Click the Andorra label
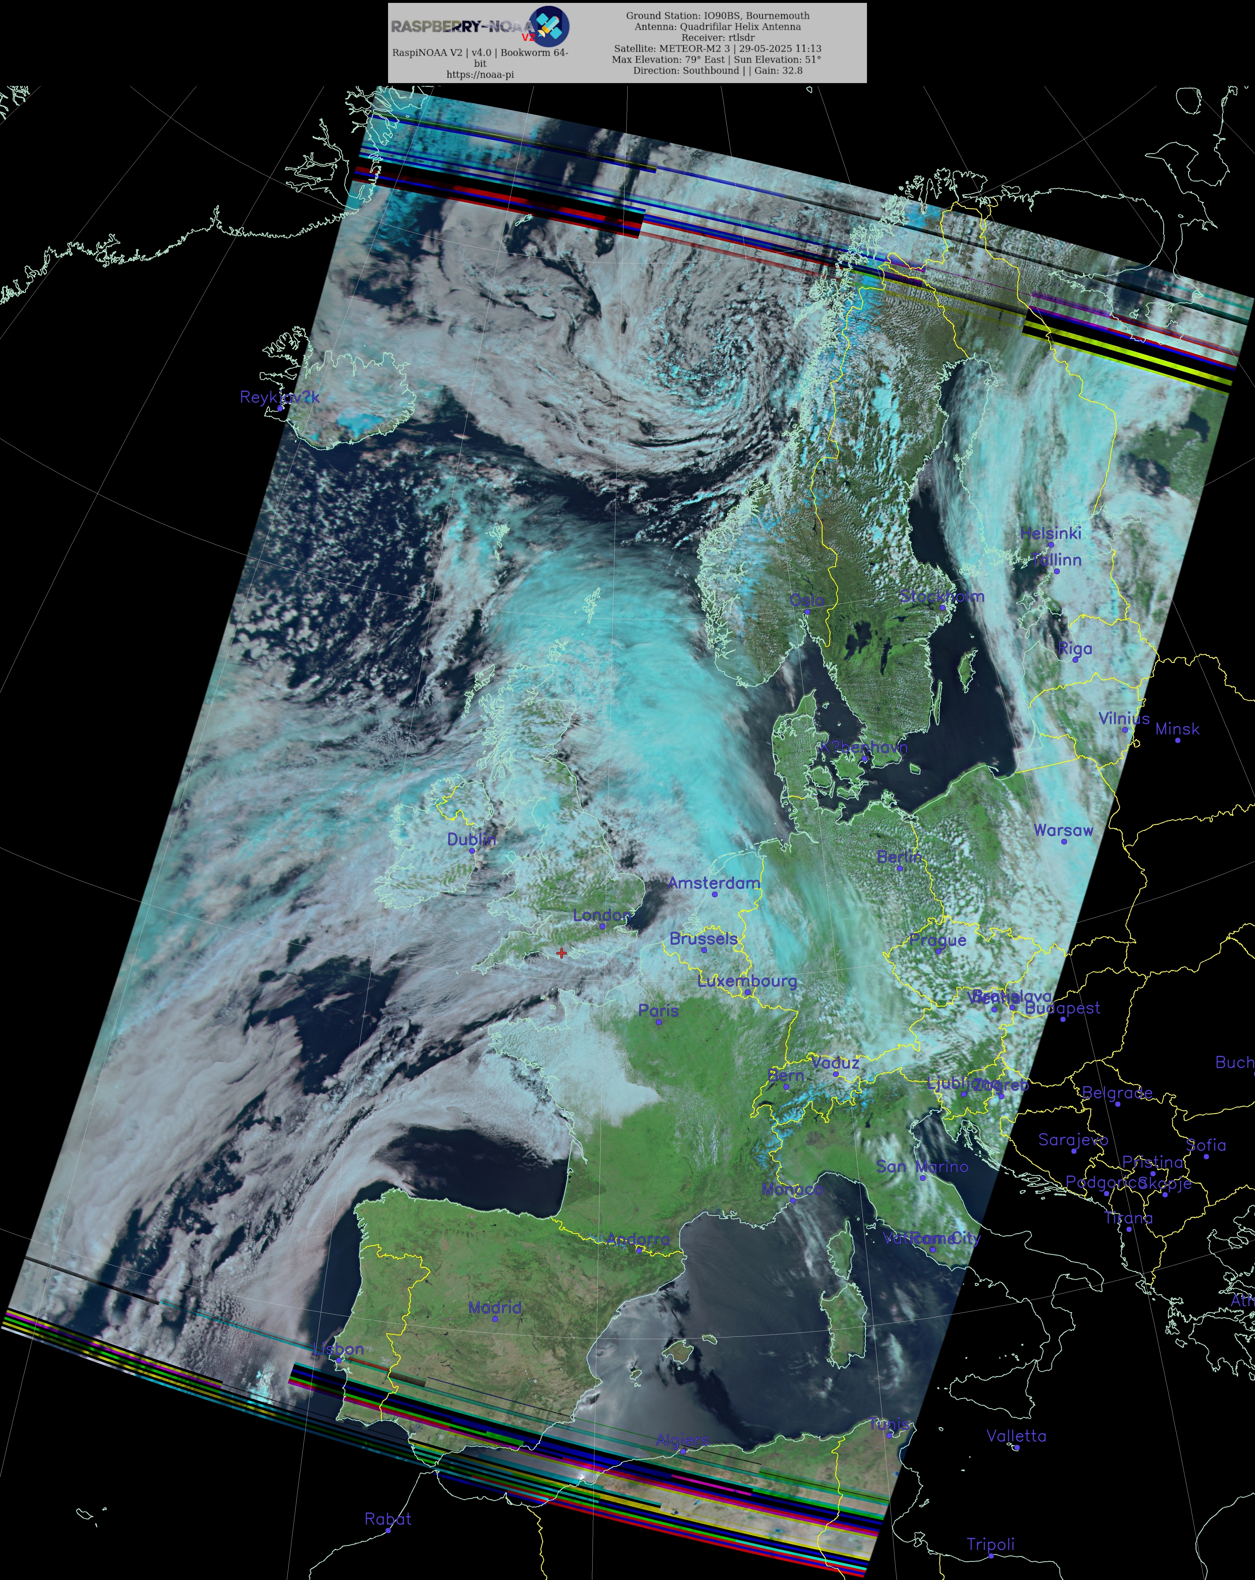This screenshot has height=1580, width=1255. coord(638,1239)
